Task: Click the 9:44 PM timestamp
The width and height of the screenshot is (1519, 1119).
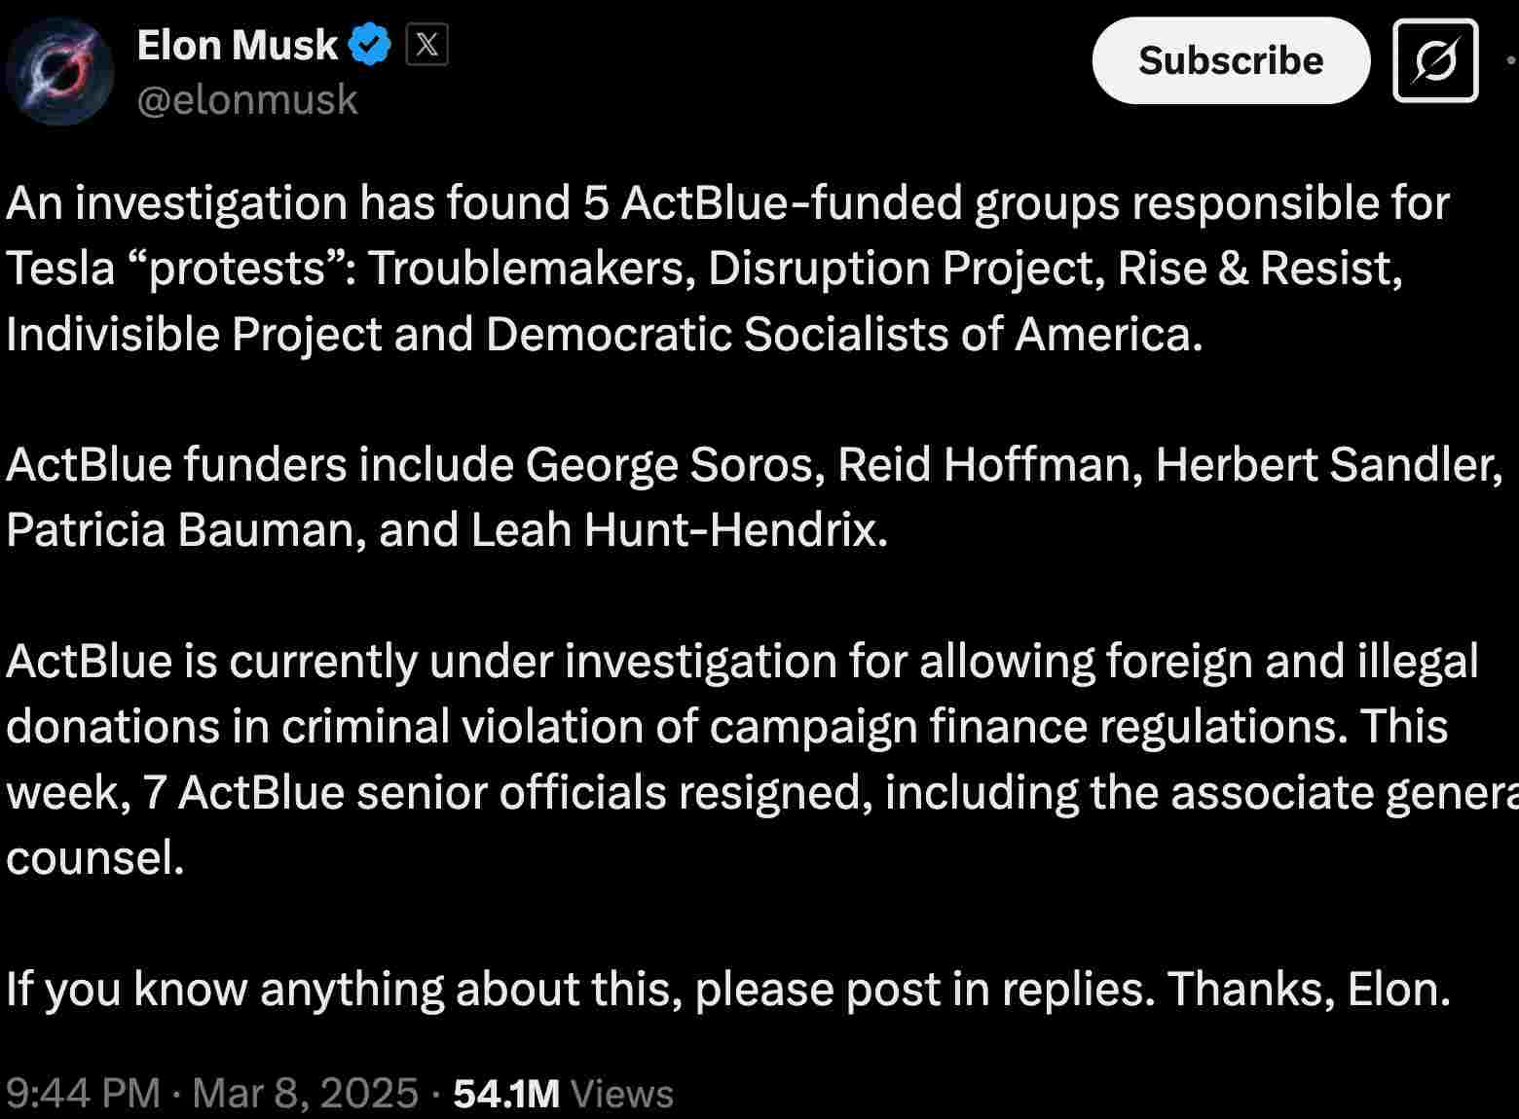Action: click(x=83, y=1093)
